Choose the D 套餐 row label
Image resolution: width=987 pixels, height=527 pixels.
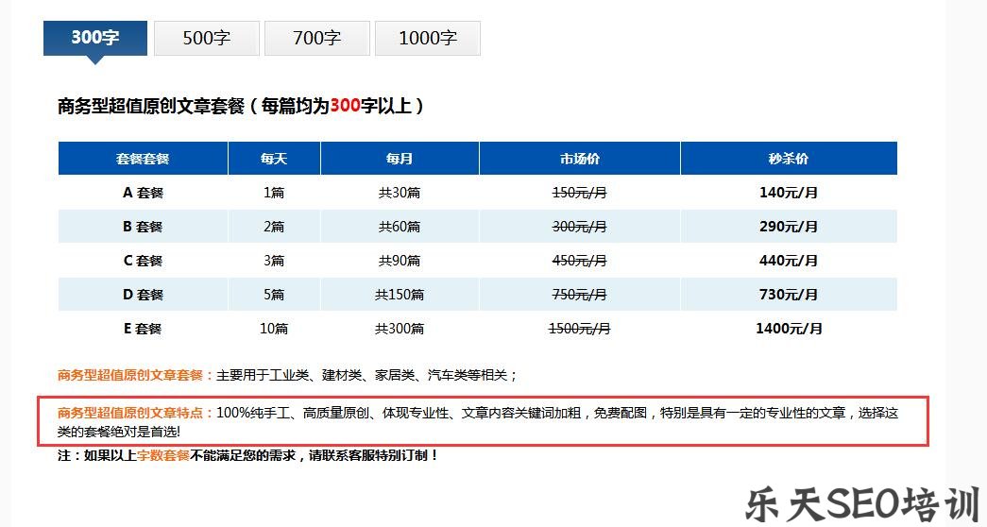click(143, 295)
